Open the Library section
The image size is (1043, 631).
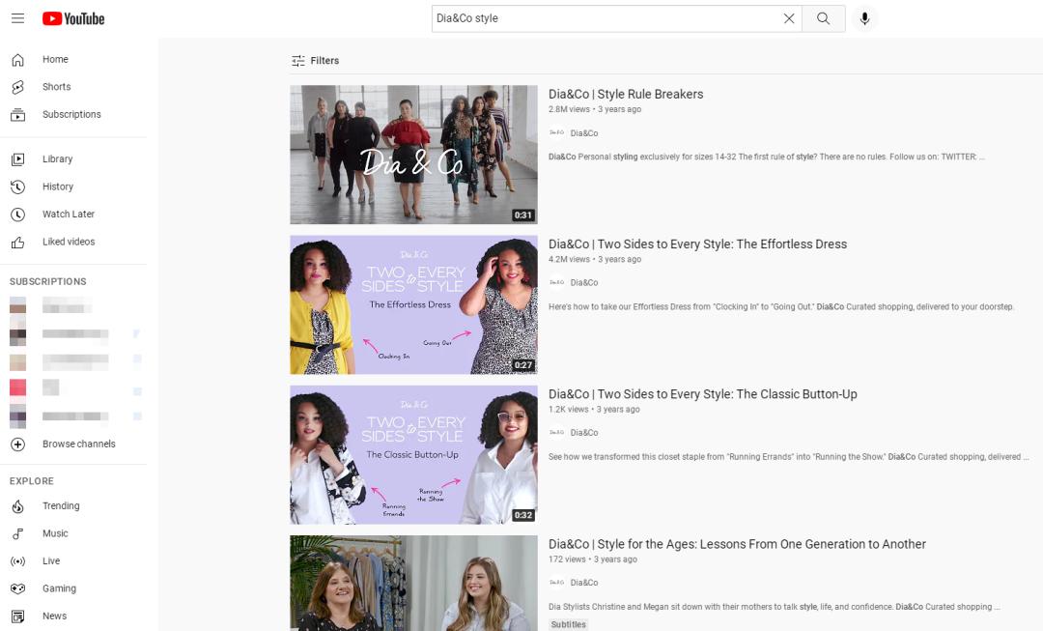click(57, 159)
